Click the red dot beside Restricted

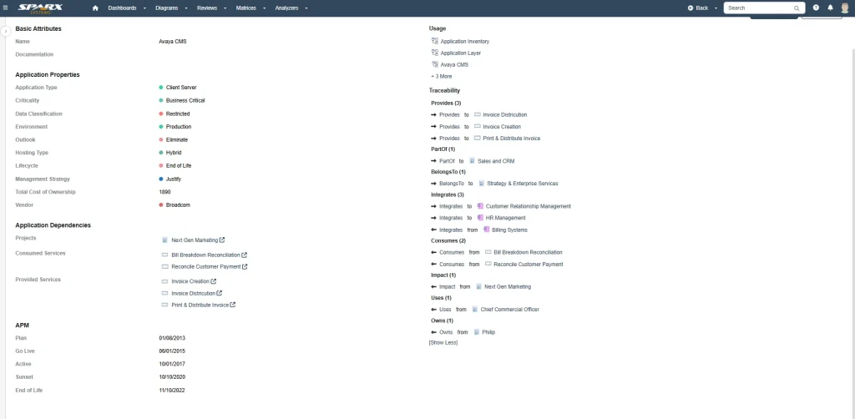161,114
